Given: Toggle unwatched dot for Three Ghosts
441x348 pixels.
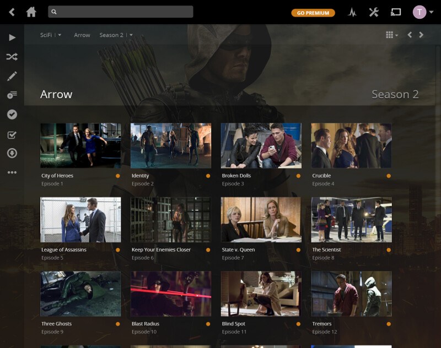Looking at the screenshot, I should (x=118, y=324).
